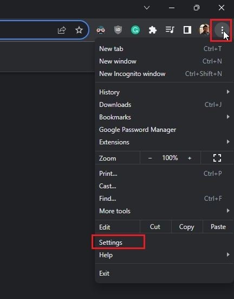Screen dimensions: 234x299
Task: Expand the More tools submenu
Action: (164, 211)
